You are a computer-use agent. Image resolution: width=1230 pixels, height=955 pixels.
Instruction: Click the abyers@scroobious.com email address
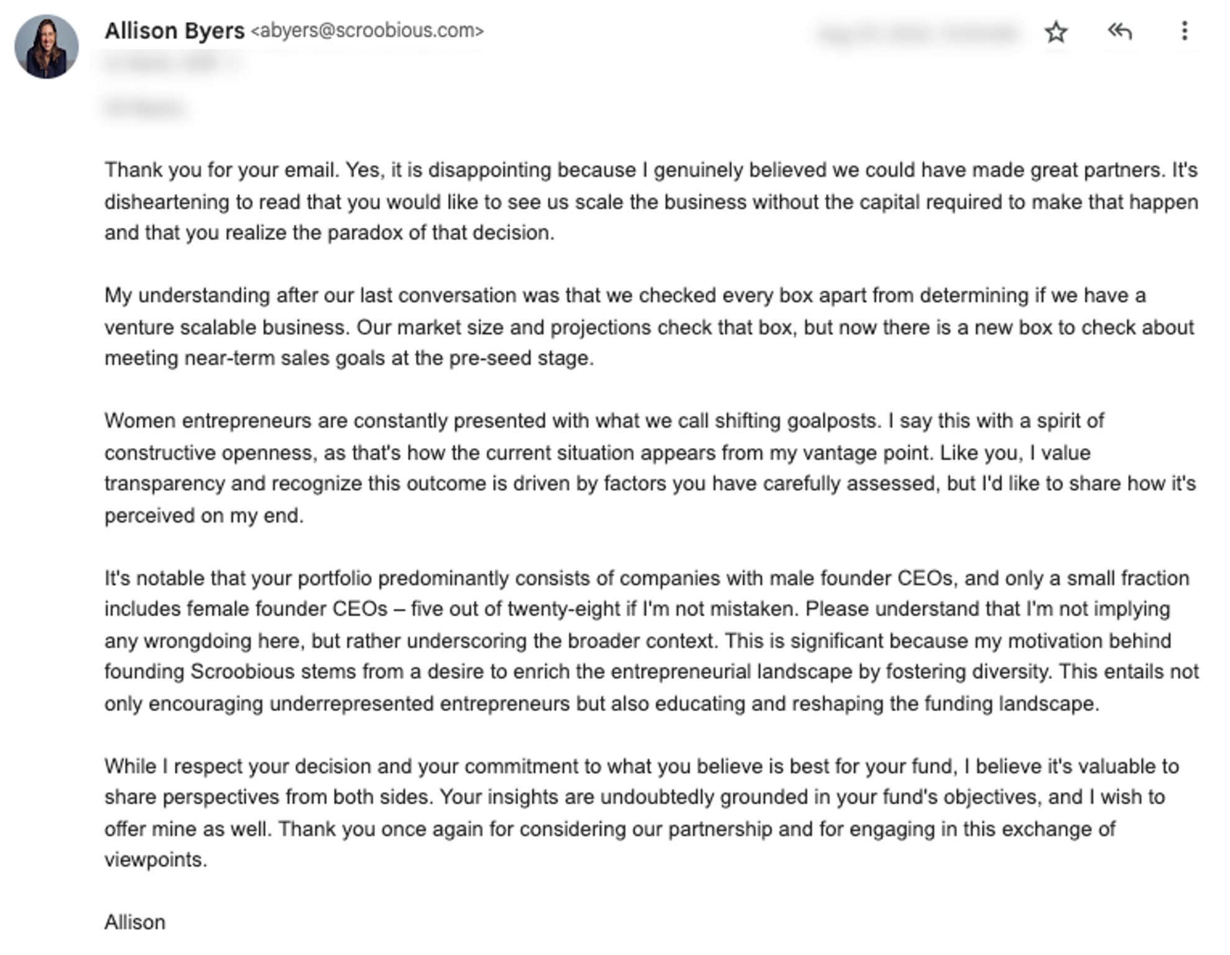pyautogui.click(x=367, y=30)
